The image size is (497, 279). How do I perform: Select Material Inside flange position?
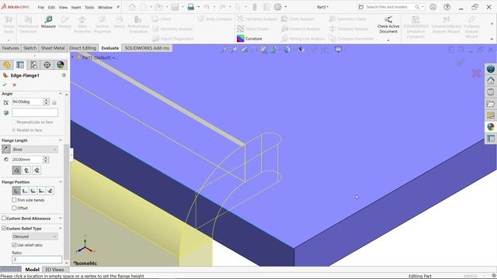pyautogui.click(x=16, y=191)
